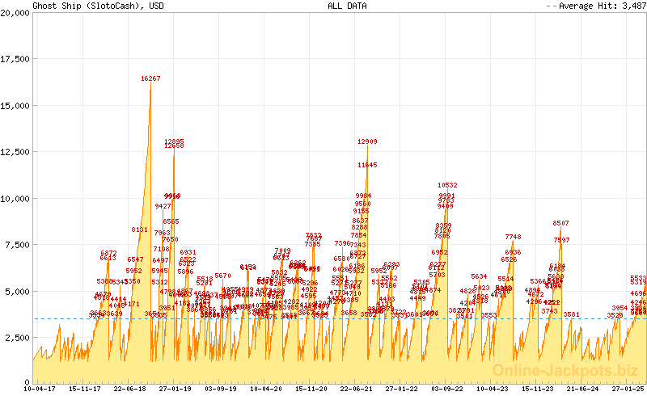This screenshot has height=396, width=647.
Task: Click the 27-01-25 x-axis date
Action: pyautogui.click(x=627, y=389)
